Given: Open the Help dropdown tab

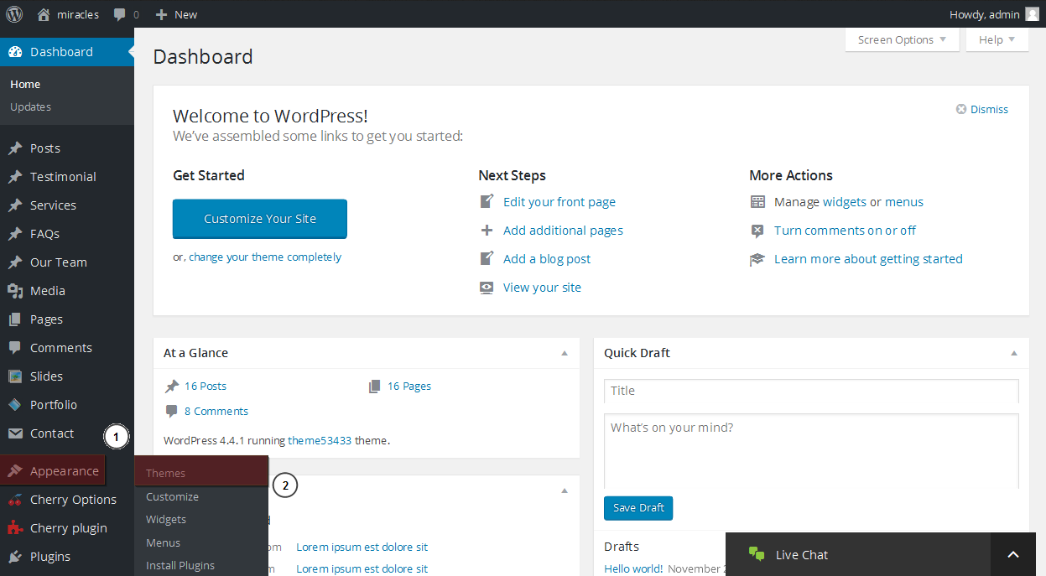Looking at the screenshot, I should [997, 39].
